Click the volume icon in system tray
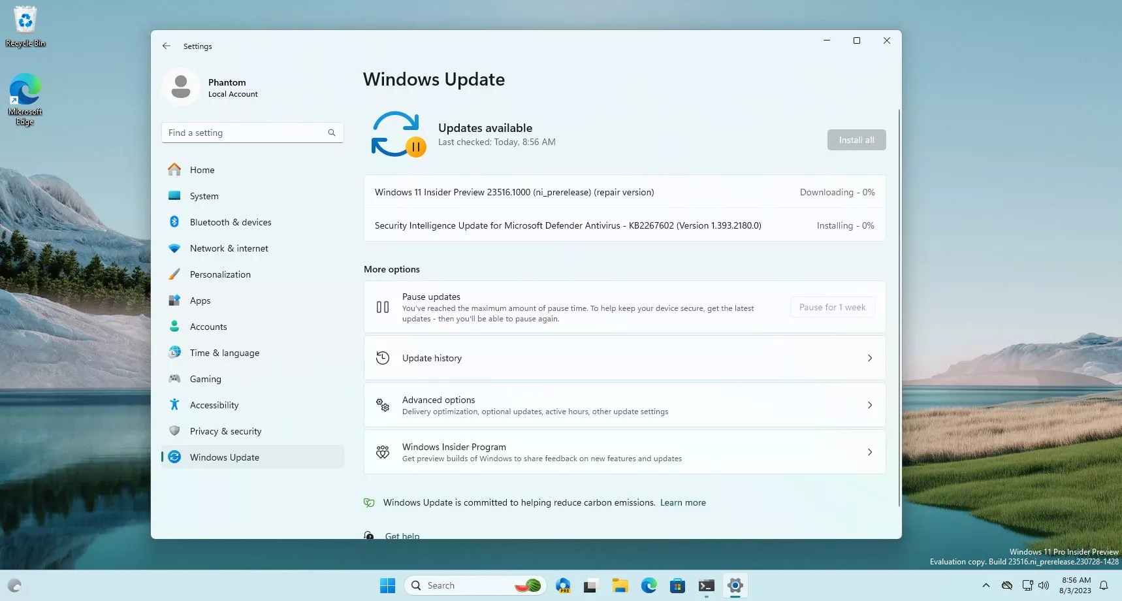The height and width of the screenshot is (601, 1122). [x=1044, y=585]
